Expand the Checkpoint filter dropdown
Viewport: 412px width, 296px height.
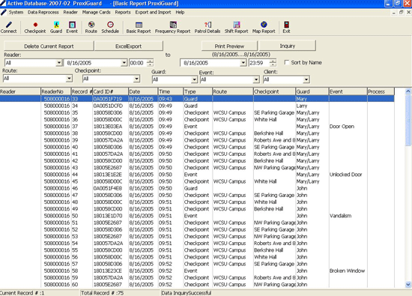[x=136, y=79]
